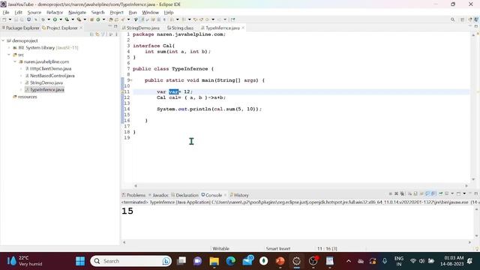This screenshot has height=270, width=480.
Task: Select HttpClientDemo.java in the tree
Action: tap(48, 69)
